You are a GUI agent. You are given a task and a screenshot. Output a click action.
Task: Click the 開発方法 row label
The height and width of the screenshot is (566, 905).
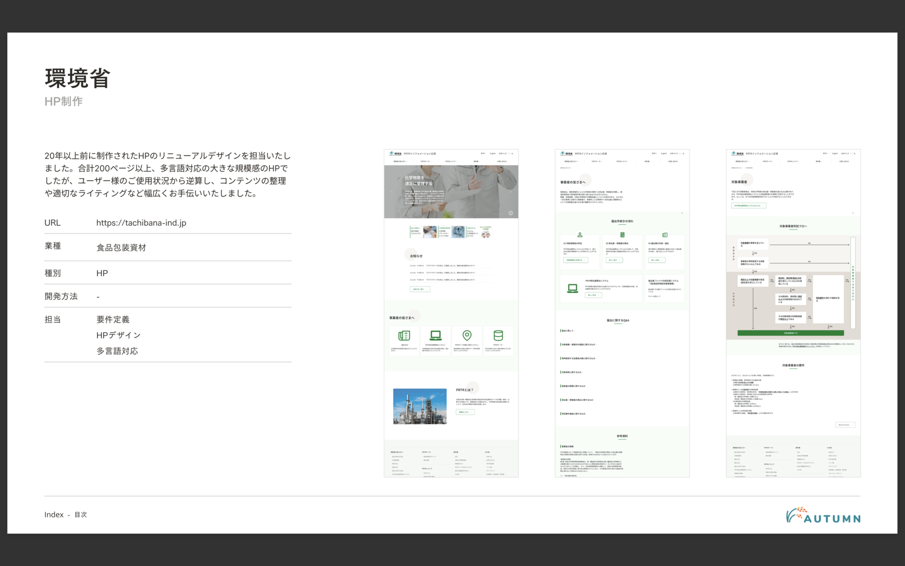coord(61,296)
